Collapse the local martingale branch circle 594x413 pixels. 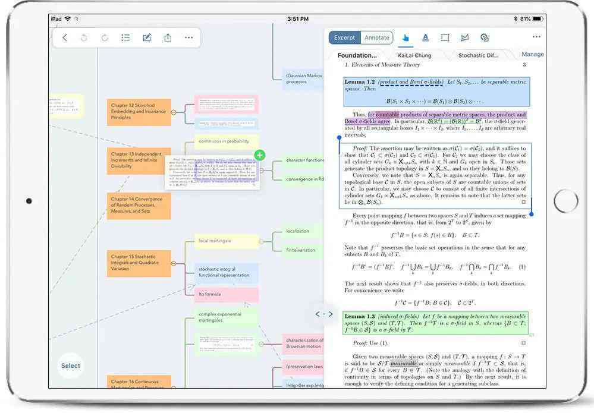click(261, 241)
